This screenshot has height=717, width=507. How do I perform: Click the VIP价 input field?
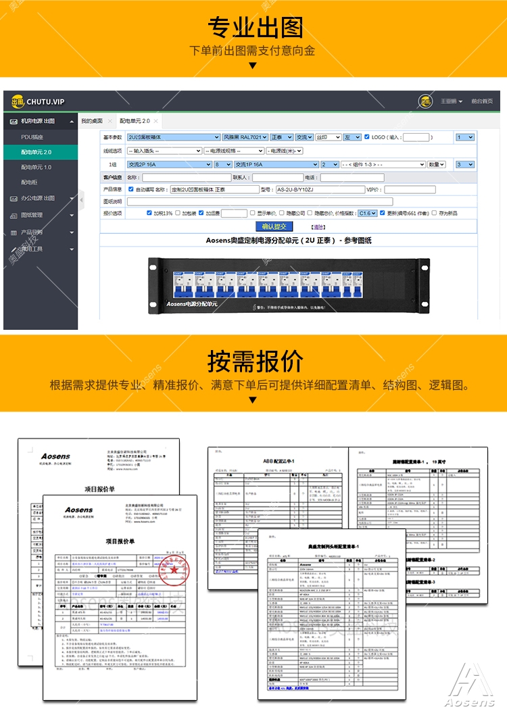click(410, 189)
